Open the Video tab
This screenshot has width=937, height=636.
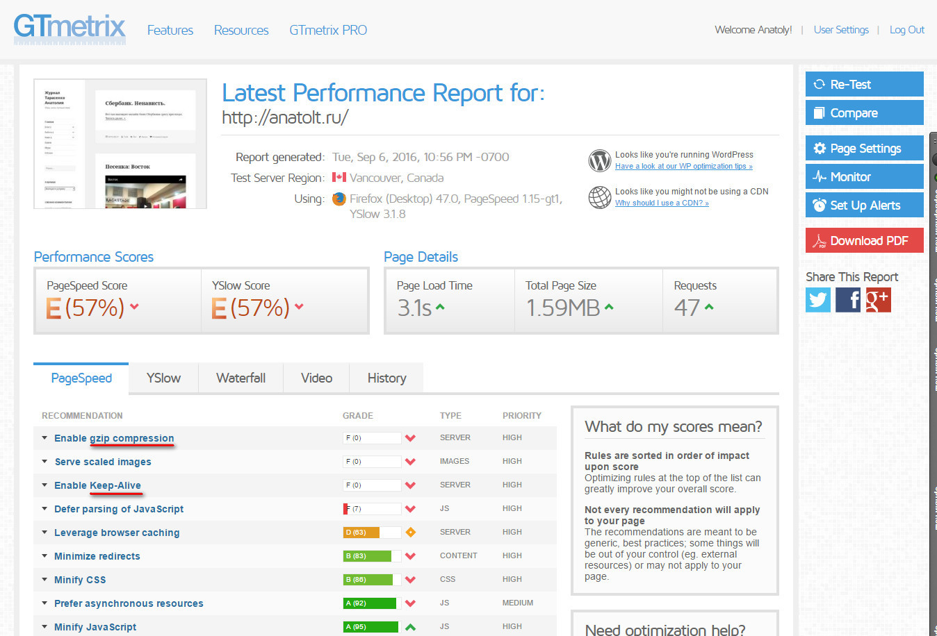click(x=316, y=378)
